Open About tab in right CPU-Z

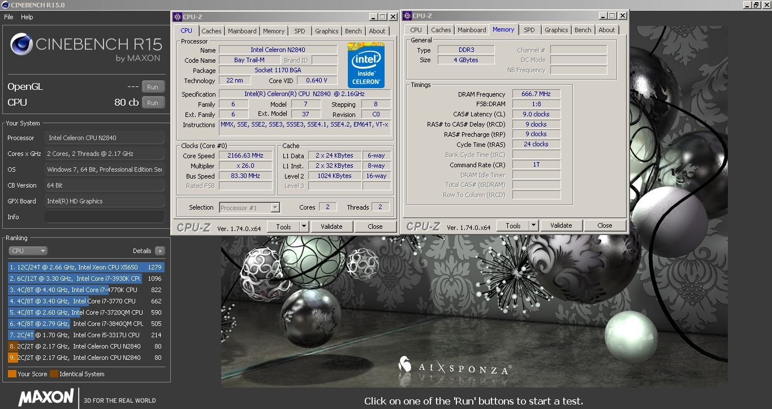[x=607, y=30]
